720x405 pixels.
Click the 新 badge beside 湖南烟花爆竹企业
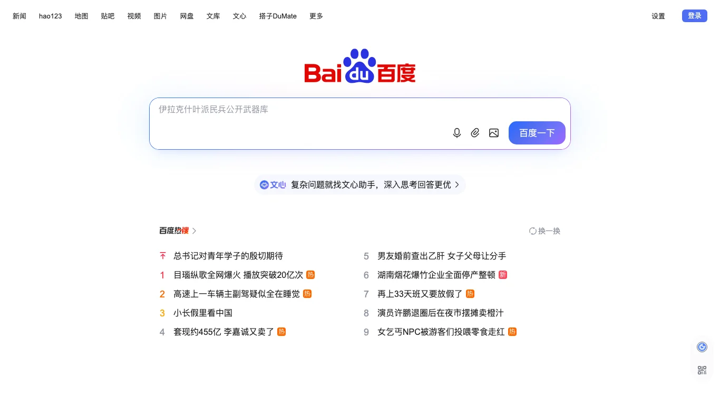pyautogui.click(x=503, y=275)
